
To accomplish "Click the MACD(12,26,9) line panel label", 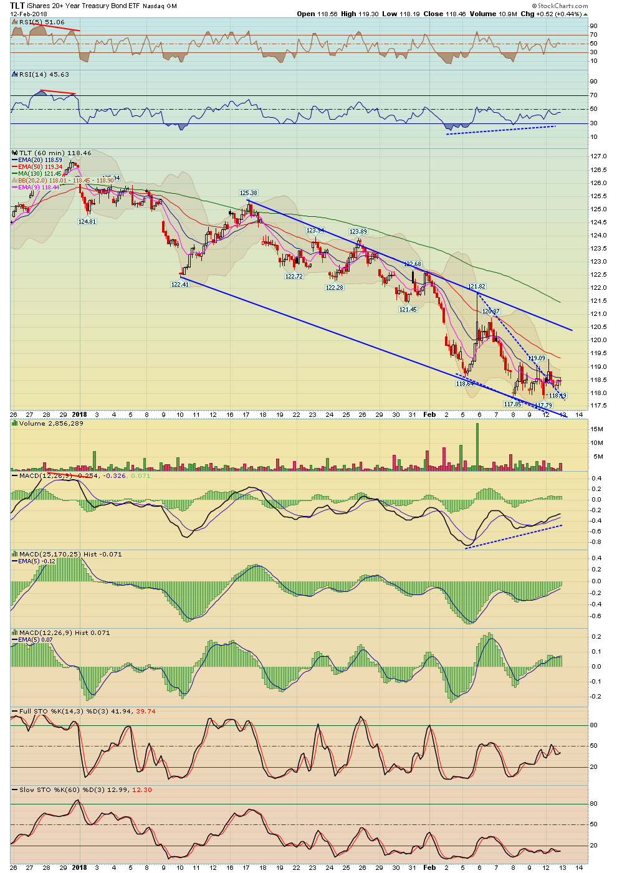I will click(45, 475).
